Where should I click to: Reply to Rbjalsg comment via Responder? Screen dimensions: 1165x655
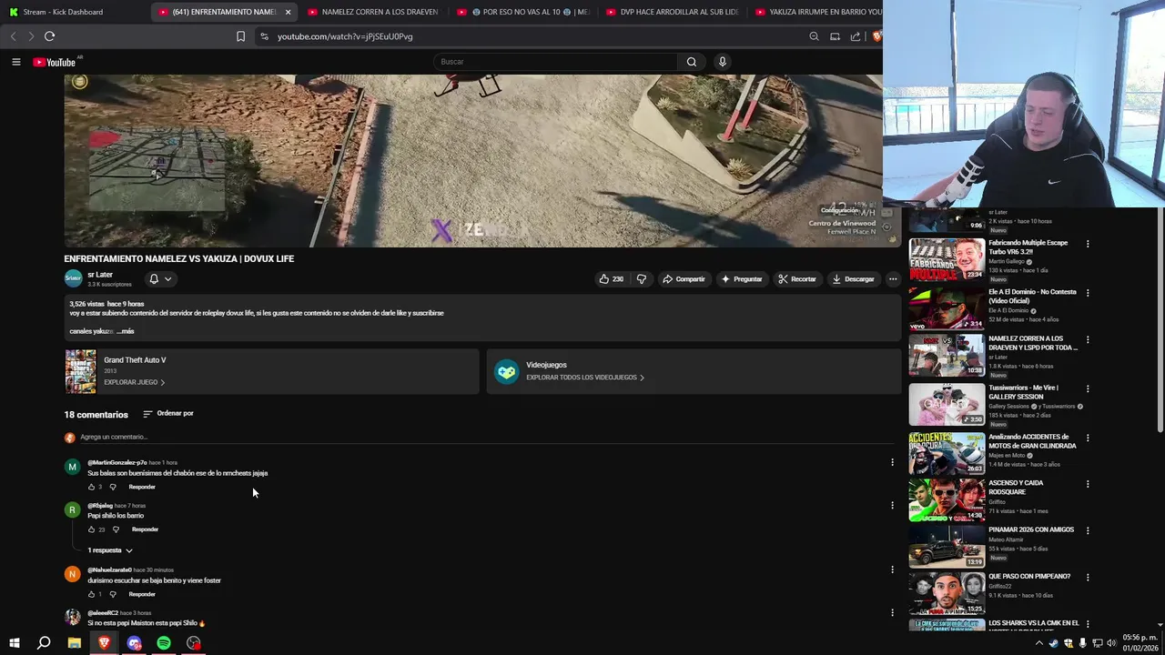[145, 529]
